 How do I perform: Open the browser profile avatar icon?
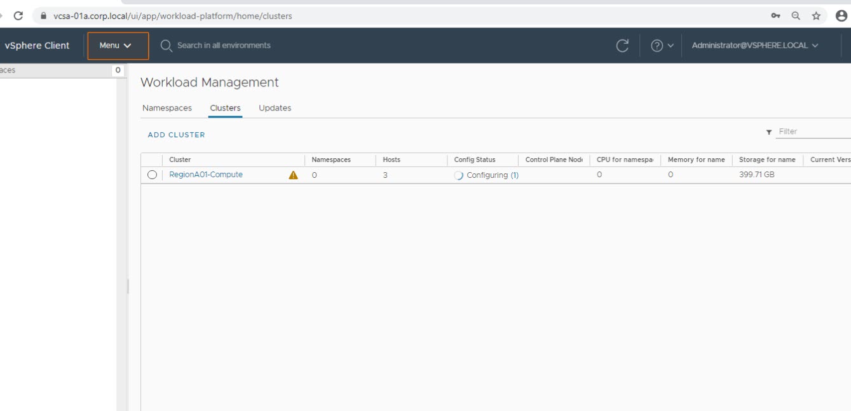click(841, 16)
